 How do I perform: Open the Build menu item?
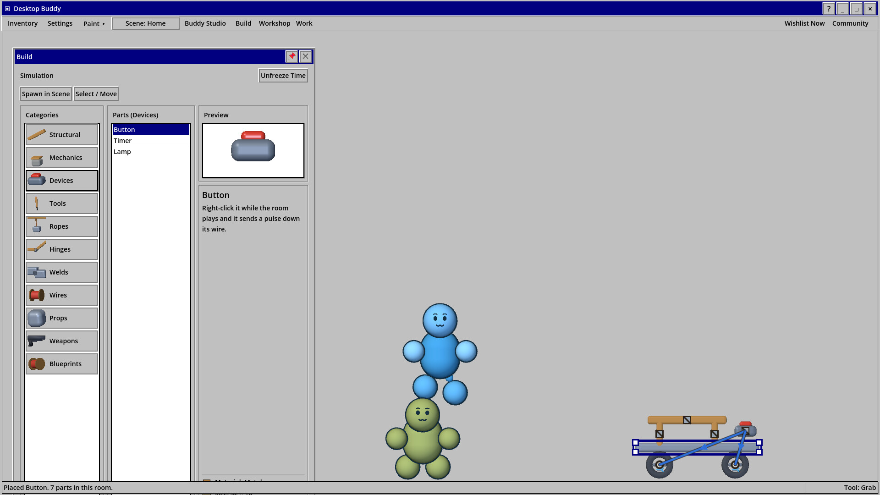(243, 23)
